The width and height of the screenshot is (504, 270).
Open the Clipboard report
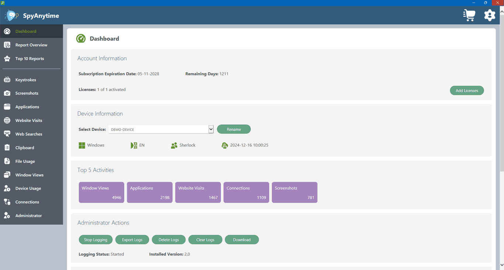point(31,148)
